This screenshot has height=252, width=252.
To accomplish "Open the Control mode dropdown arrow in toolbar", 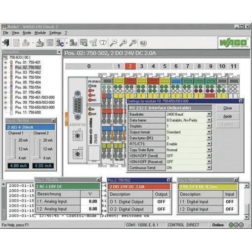I will (x=67, y=43).
